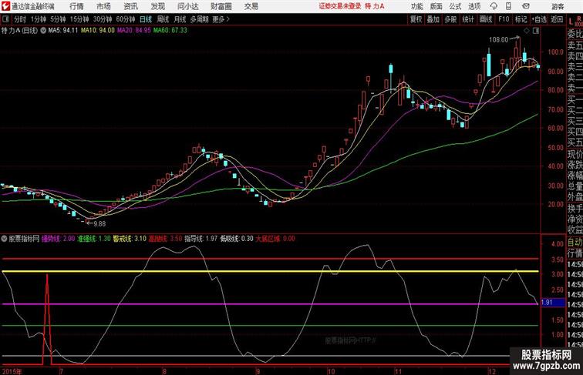
Task: Open the 行情 menu
Action: [76, 6]
